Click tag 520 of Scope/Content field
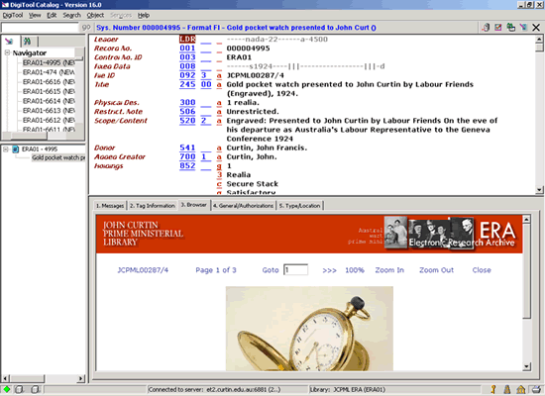The width and height of the screenshot is (545, 396). [x=187, y=121]
